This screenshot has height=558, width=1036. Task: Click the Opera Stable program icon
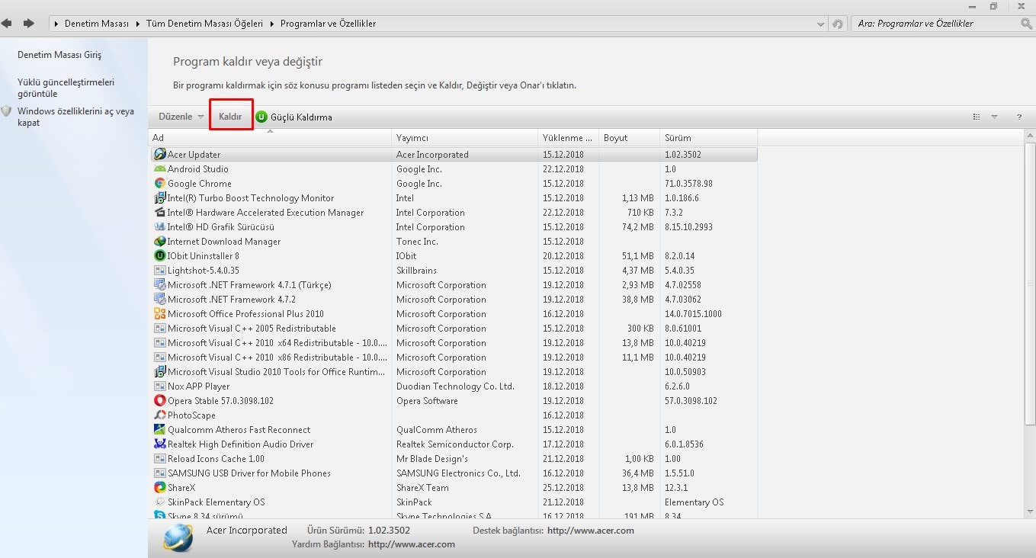[159, 401]
